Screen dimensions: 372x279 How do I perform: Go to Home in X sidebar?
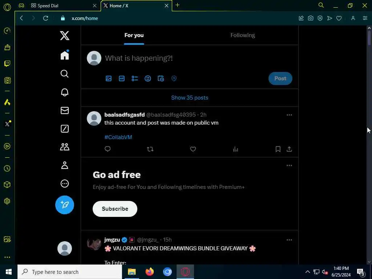[x=65, y=55]
